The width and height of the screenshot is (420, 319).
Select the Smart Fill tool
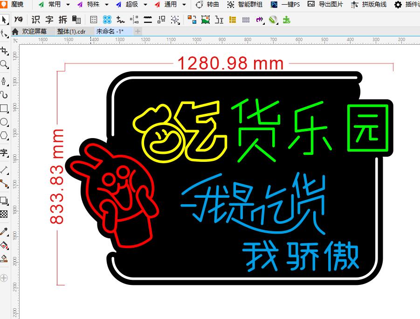[4, 259]
